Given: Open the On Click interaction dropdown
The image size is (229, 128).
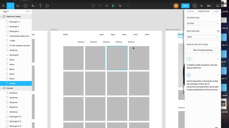Looking at the screenshot, I should coord(203,23).
